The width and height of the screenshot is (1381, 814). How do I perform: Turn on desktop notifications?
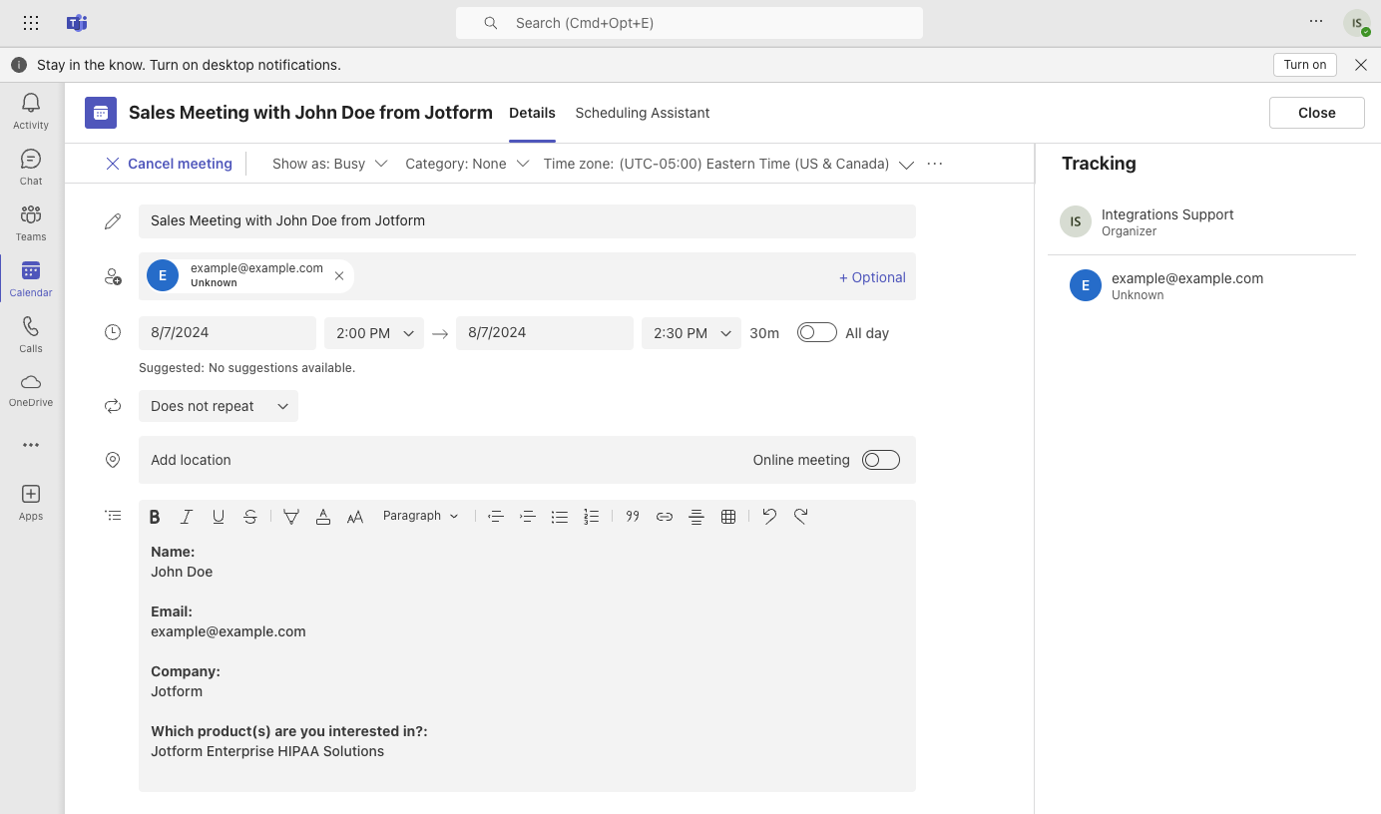click(x=1305, y=65)
